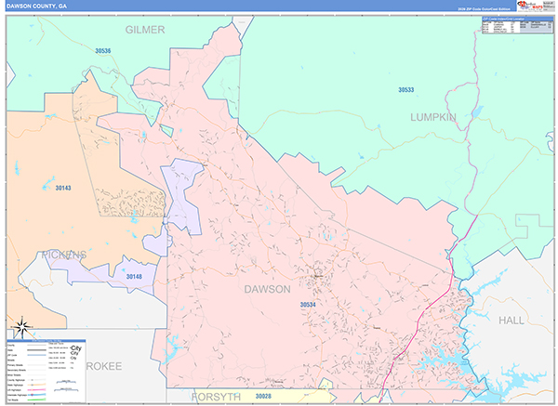Click the largest 'City' sample in the legend
The width and height of the screenshot is (558, 406).
tap(75, 348)
